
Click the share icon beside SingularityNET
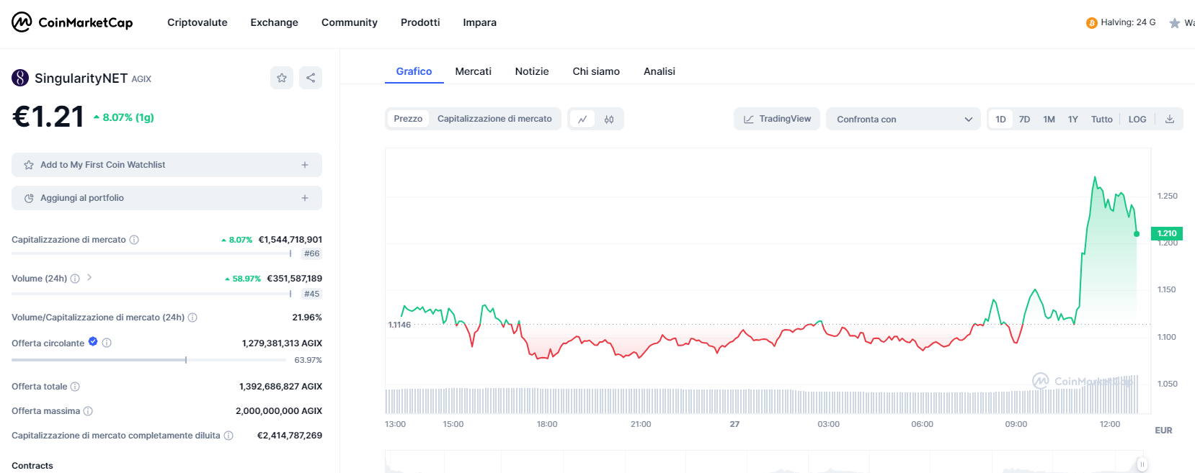coord(311,78)
